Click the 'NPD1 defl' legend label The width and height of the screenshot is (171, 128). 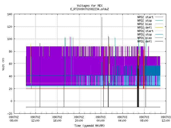[x=145, y=42]
